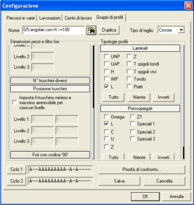Enable the Speciali 2 checkbox
Screen dimensions: 194x205
click(x=133, y=132)
